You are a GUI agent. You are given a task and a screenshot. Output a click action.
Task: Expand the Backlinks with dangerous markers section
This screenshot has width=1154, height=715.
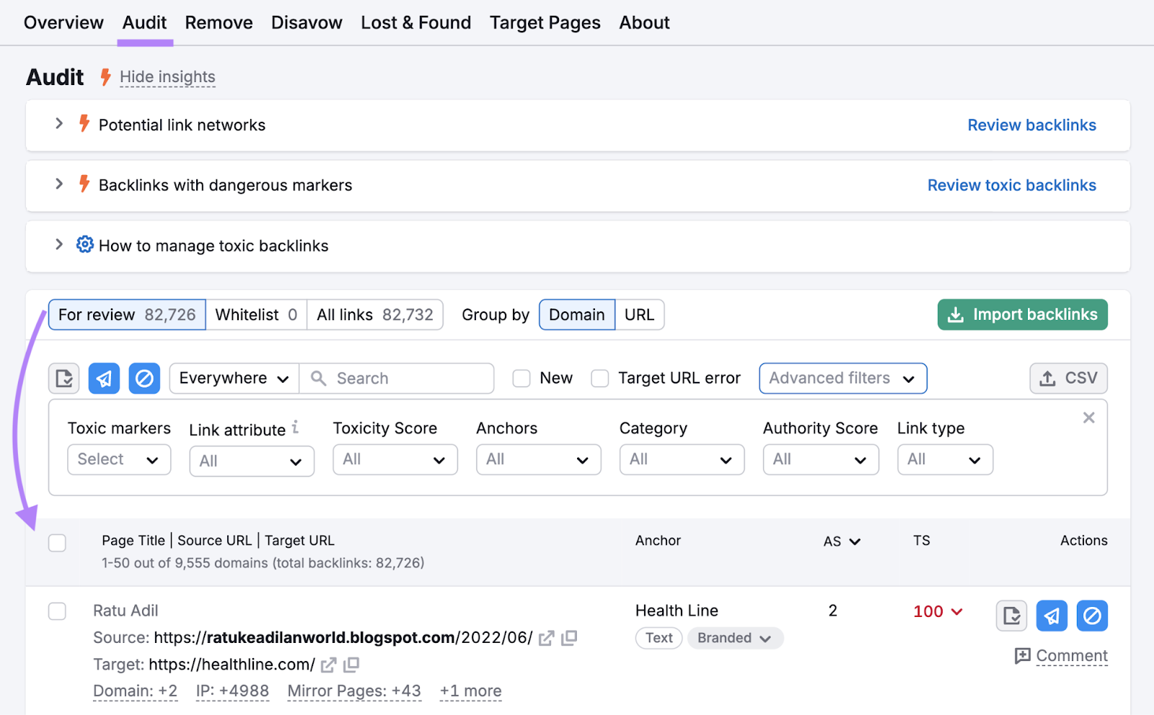(59, 185)
